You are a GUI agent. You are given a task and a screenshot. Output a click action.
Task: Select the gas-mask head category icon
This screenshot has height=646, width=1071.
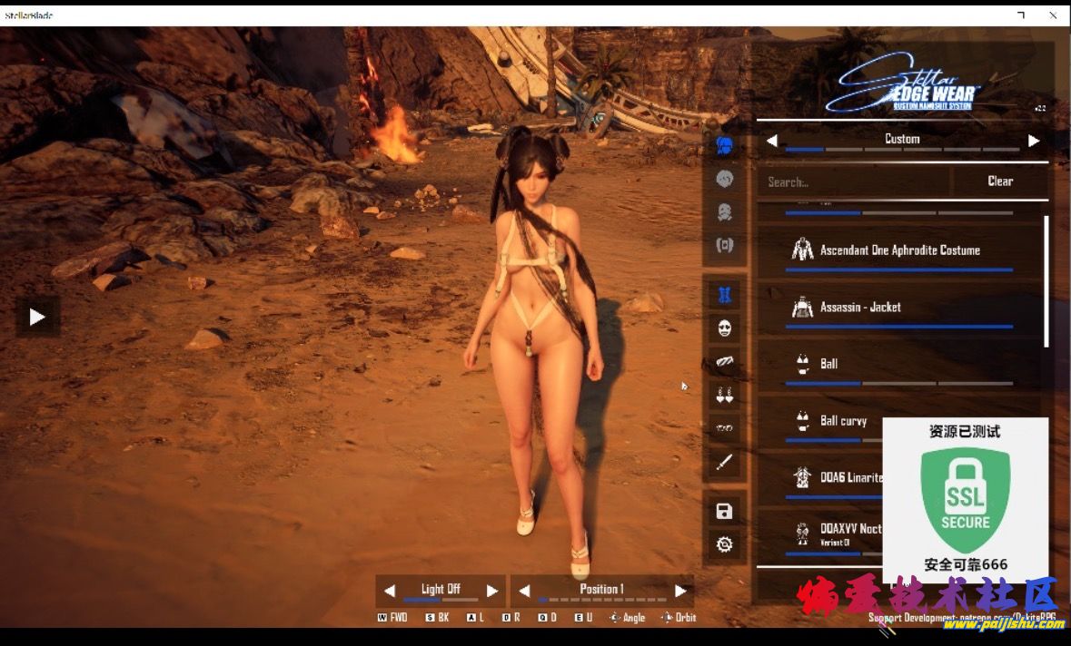[x=724, y=212]
